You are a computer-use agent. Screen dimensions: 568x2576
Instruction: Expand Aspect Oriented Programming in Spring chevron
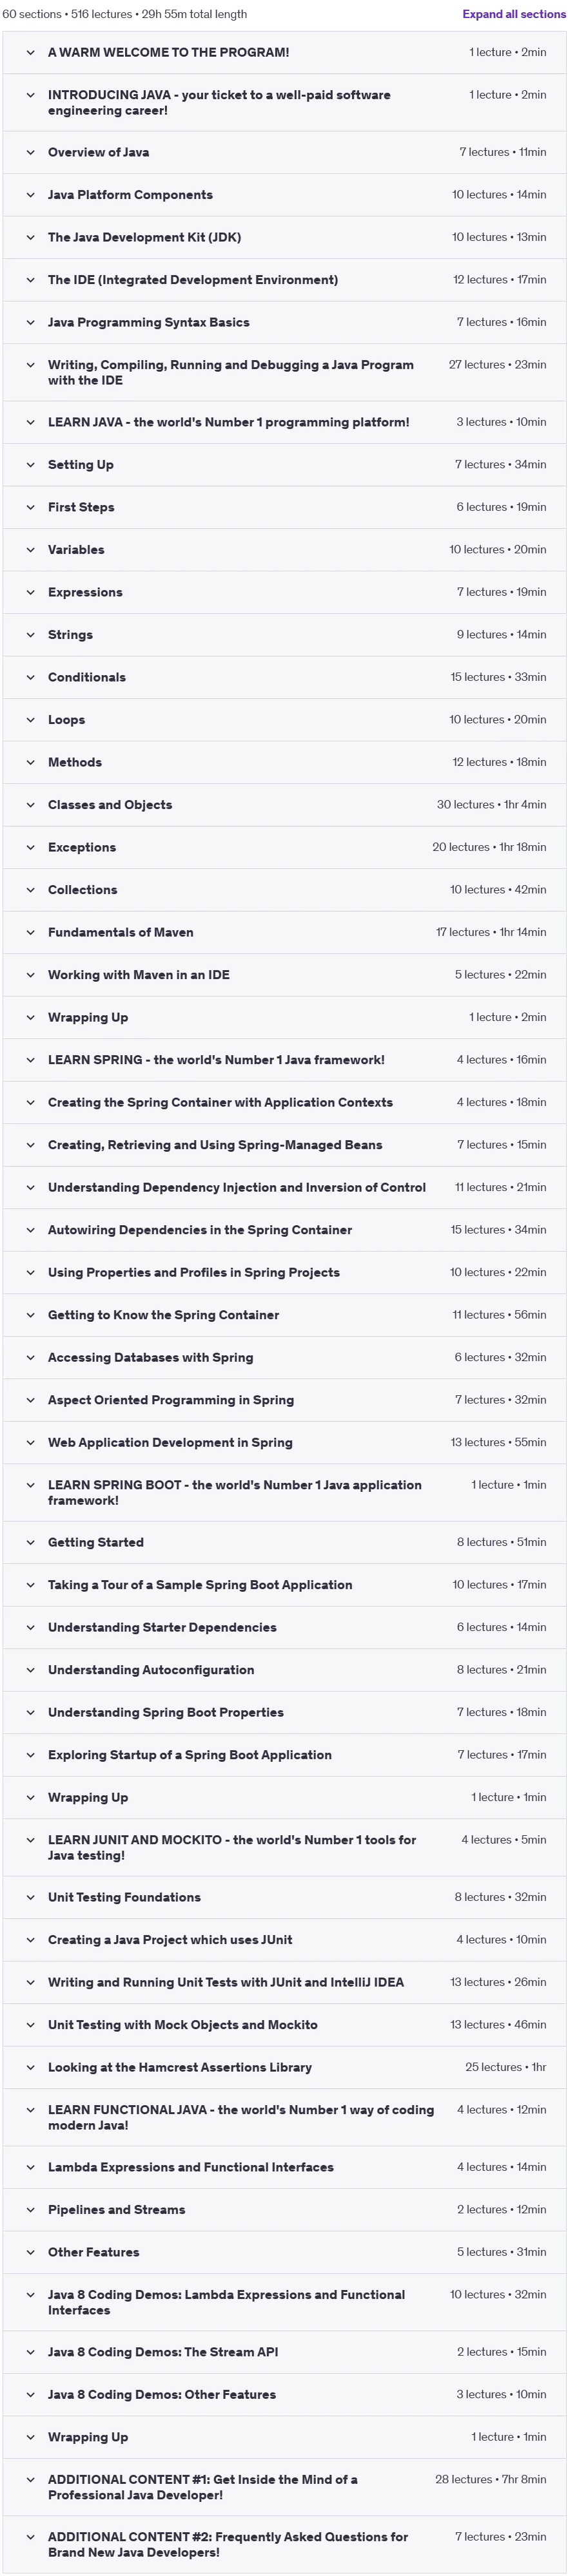tap(30, 1400)
